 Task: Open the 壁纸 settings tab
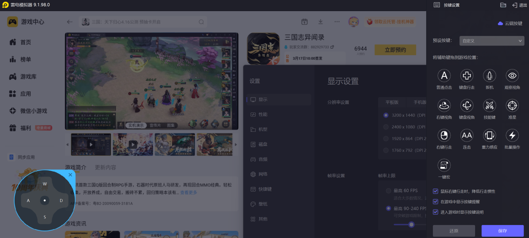[x=279, y=204]
